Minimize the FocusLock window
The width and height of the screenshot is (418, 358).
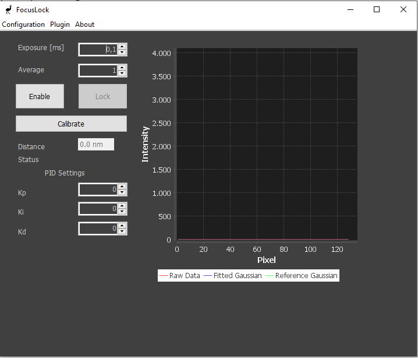point(350,9)
